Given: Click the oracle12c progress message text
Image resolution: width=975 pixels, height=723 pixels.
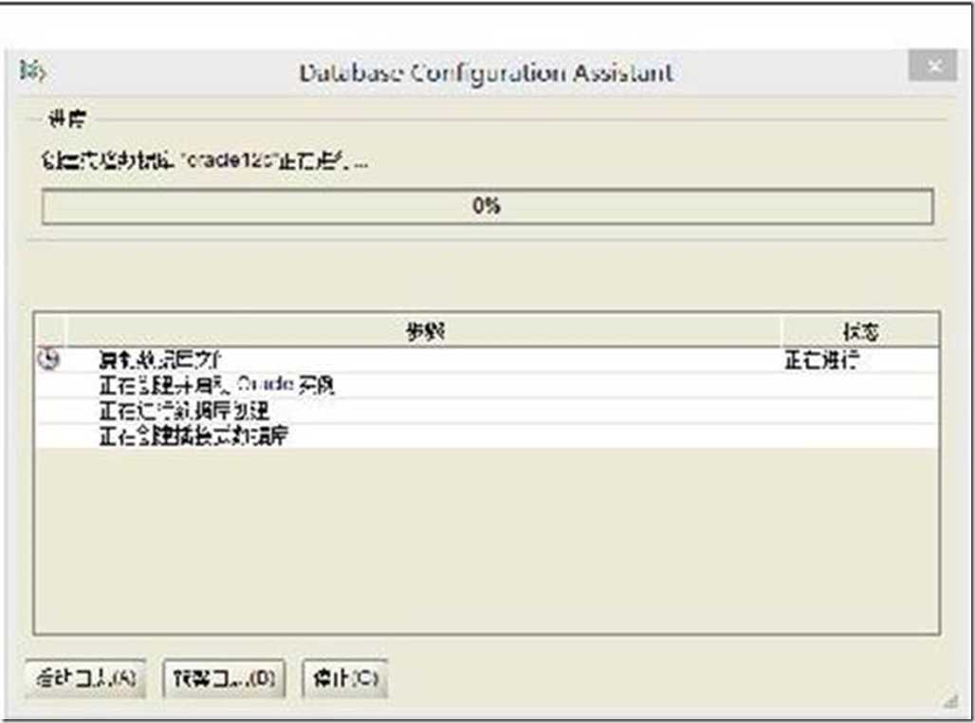Looking at the screenshot, I should (205, 161).
